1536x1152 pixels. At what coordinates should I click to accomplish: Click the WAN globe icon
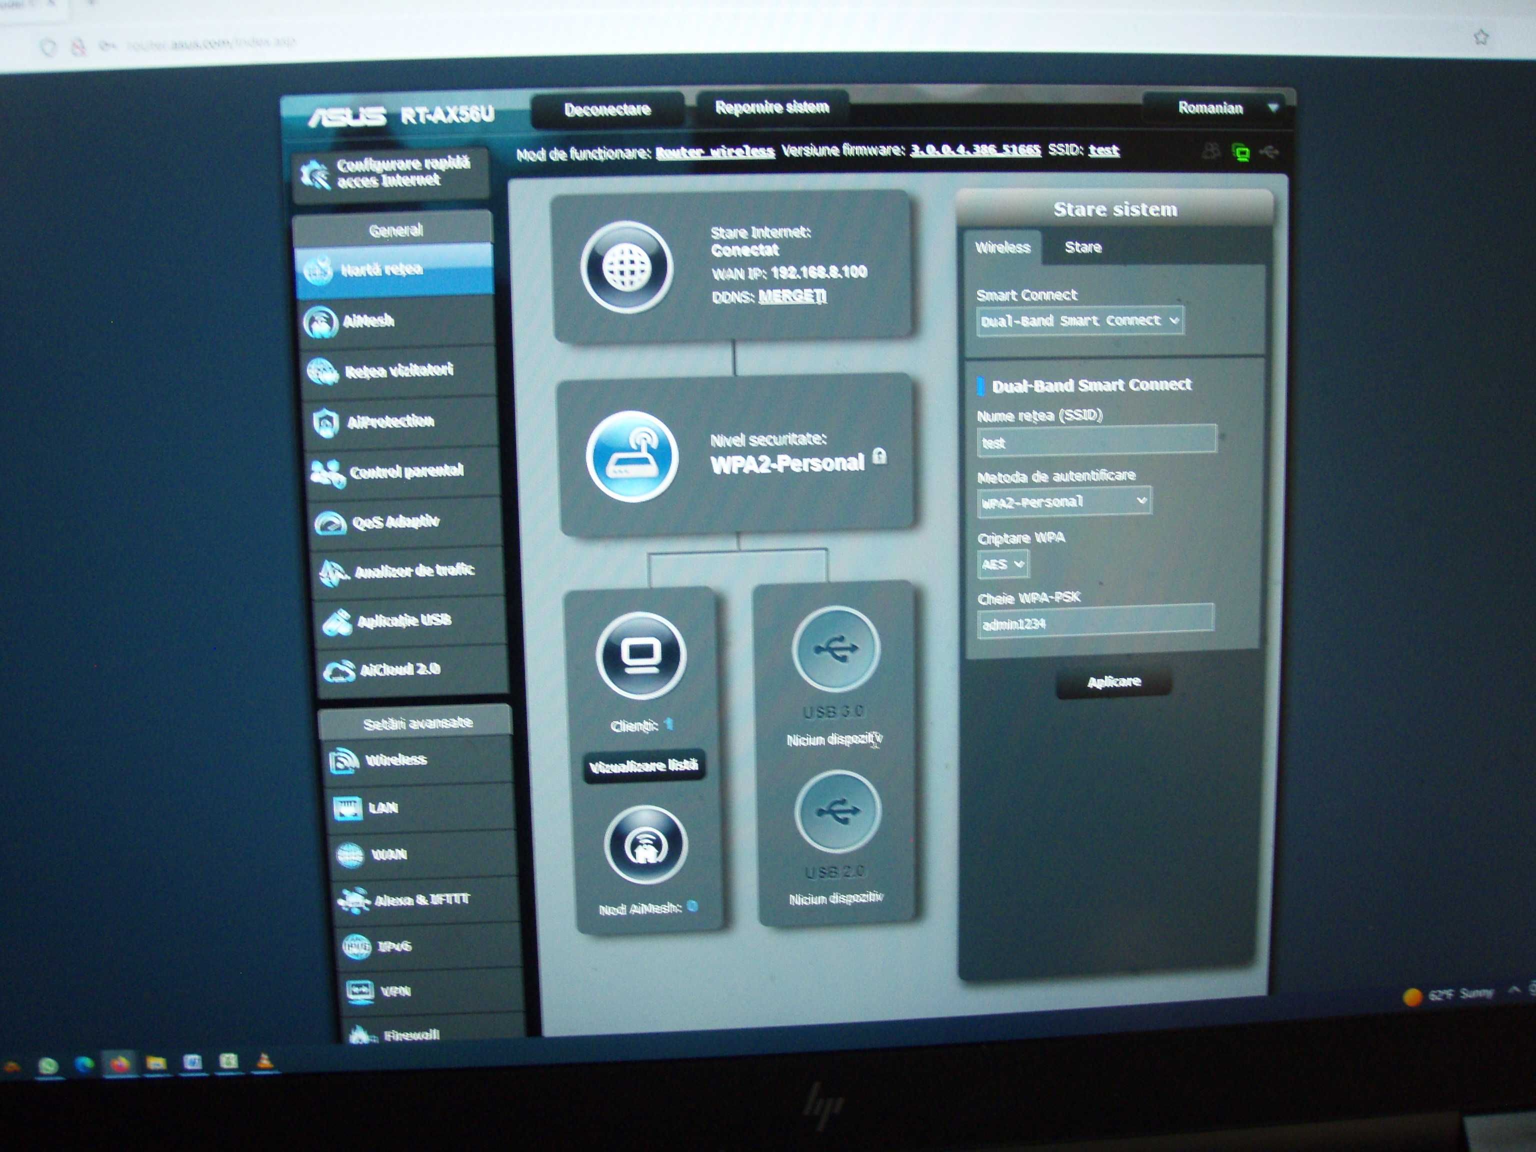coord(350,855)
